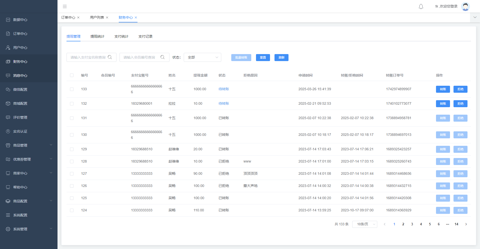
Task: Click search icon in 会员编号 field
Action: pyautogui.click(x=162, y=57)
